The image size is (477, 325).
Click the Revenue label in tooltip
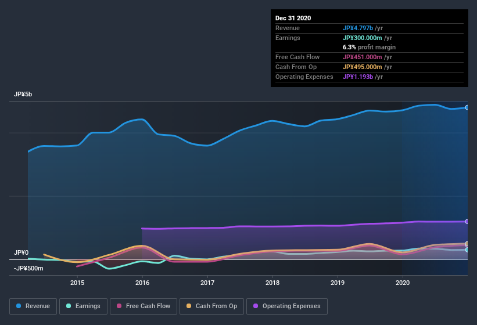tap(288, 28)
